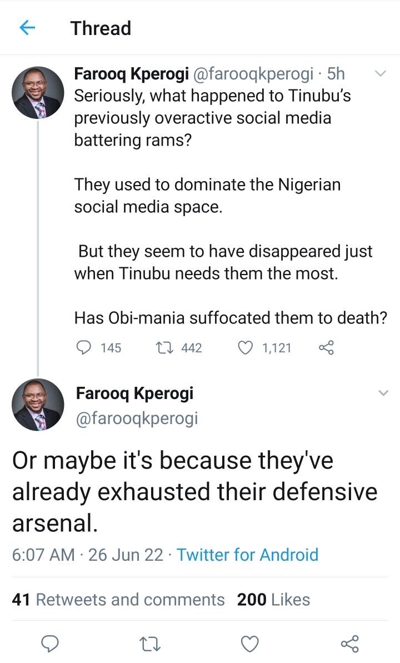Share the first tweet via share icon

point(327,348)
